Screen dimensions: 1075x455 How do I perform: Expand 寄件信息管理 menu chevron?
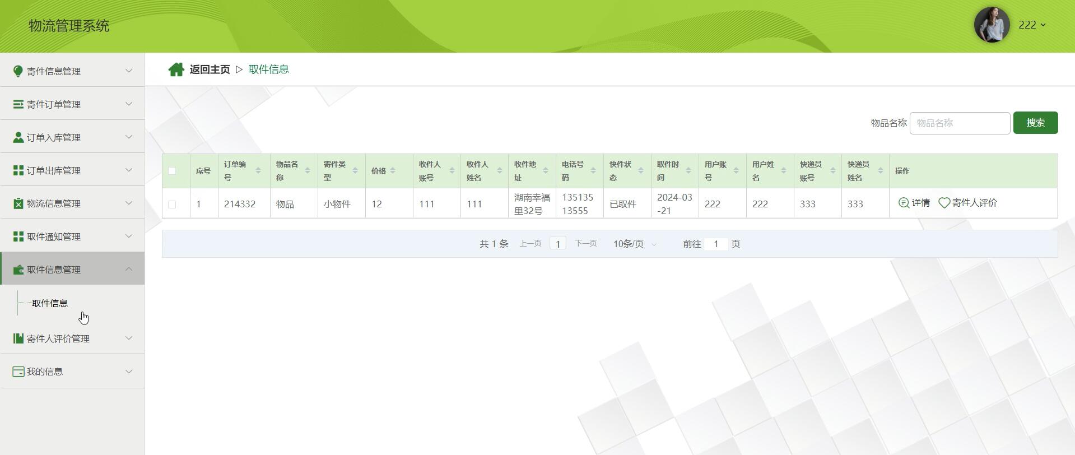[129, 71]
